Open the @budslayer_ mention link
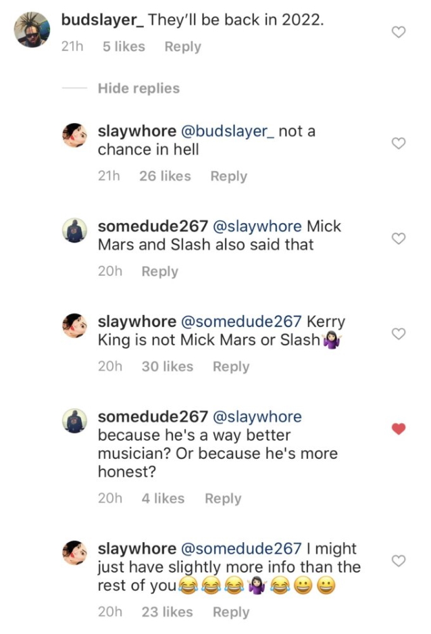The image size is (431, 634). tap(228, 131)
